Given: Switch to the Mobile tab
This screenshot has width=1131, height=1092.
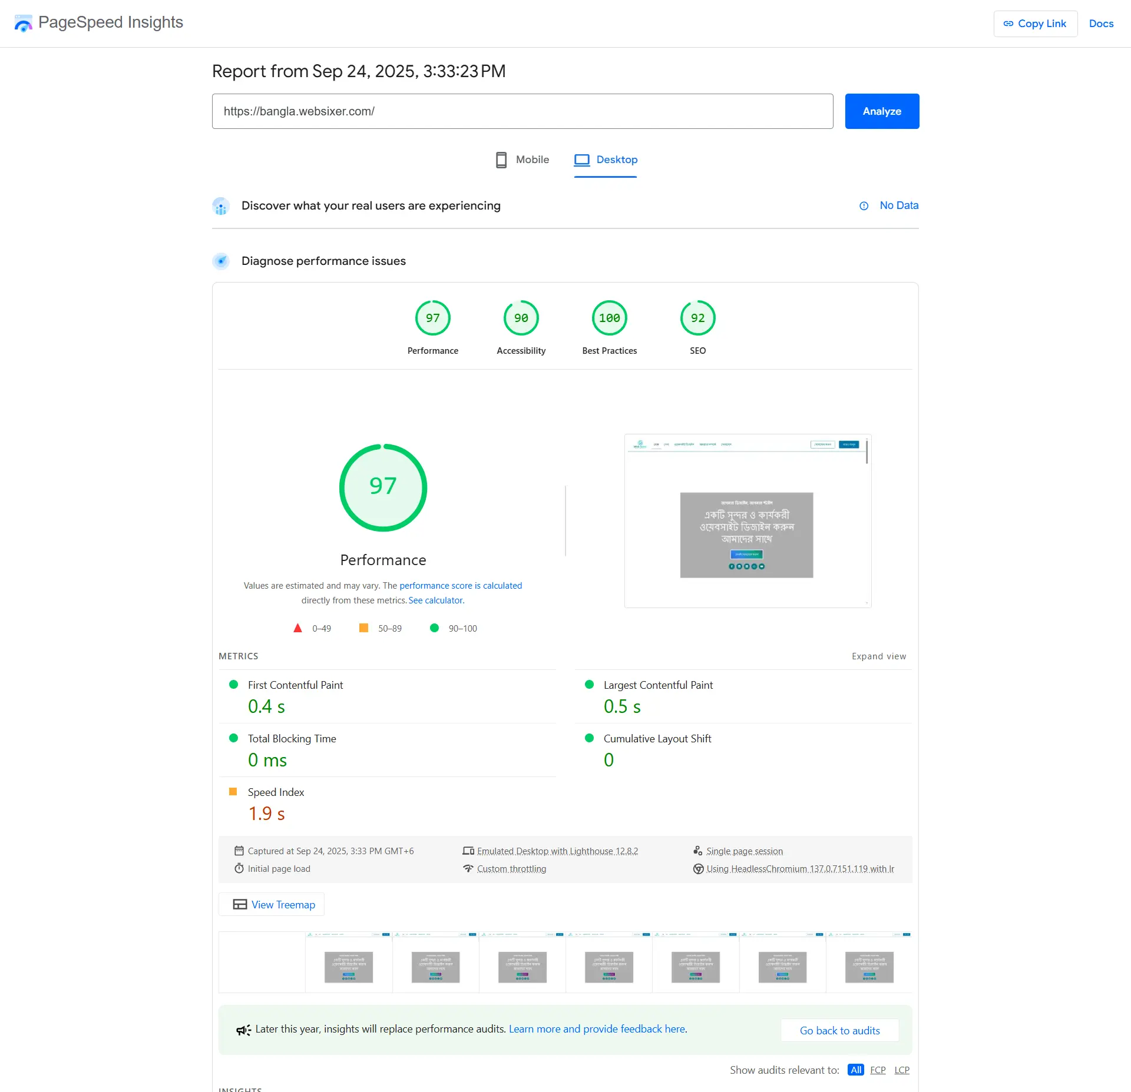Looking at the screenshot, I should click(x=521, y=160).
